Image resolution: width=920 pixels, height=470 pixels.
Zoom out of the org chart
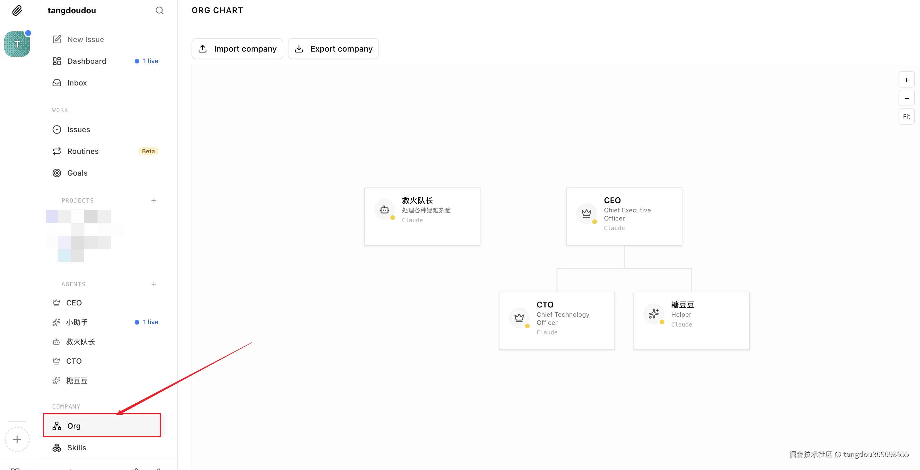coord(906,98)
